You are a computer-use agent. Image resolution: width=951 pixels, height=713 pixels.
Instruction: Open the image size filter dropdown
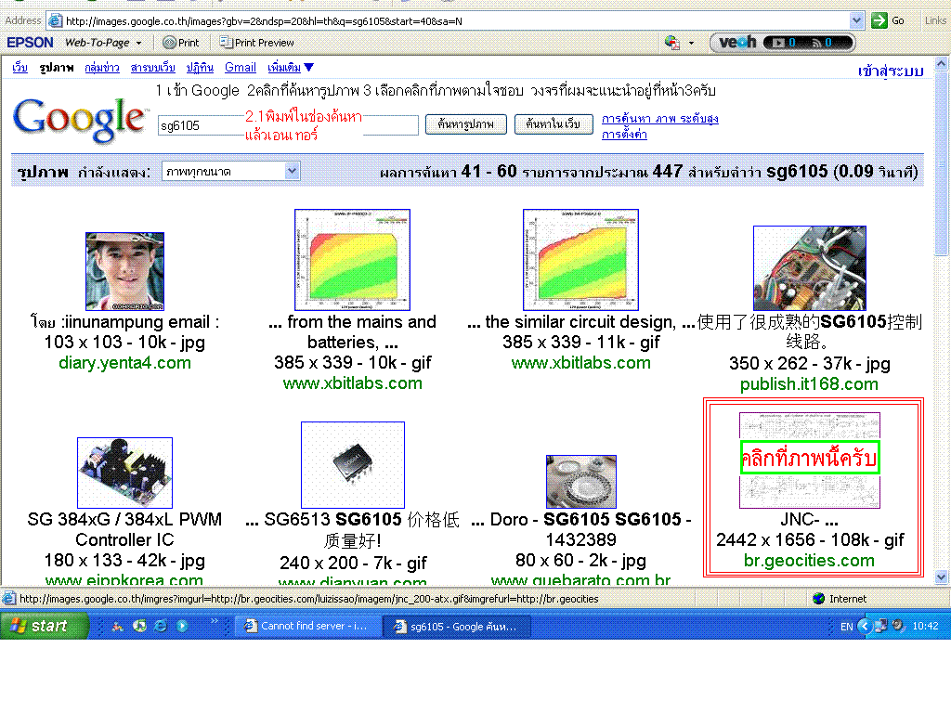230,171
